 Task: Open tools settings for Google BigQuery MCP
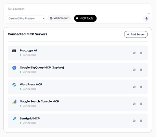coord(134,70)
